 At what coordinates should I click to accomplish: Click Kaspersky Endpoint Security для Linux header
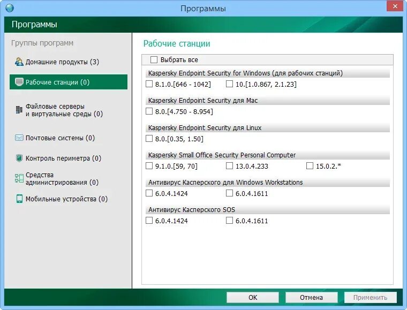pos(268,127)
